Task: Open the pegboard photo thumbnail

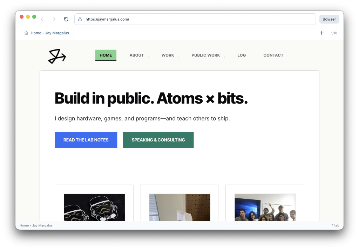Action: pos(179,207)
